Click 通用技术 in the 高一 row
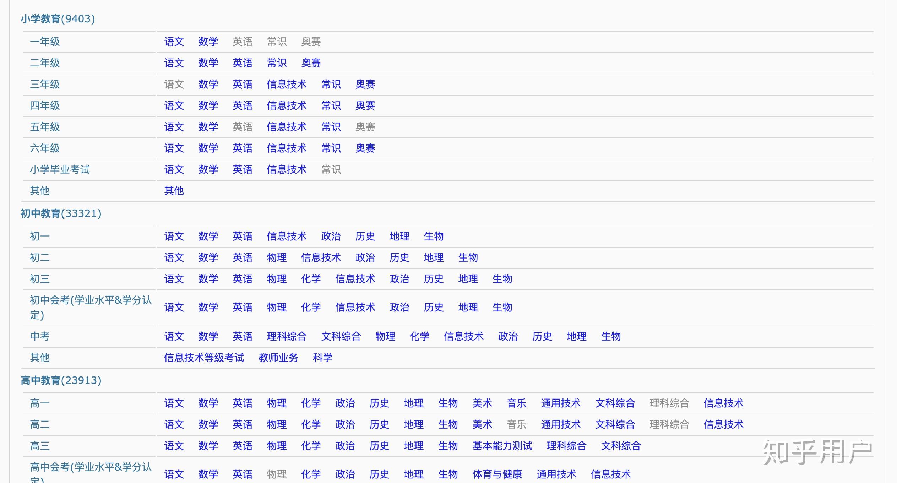This screenshot has width=897, height=483. click(x=561, y=403)
